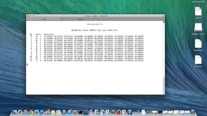207x116 pixels.
Task: Launch Google Chrome from the Dock
Action: tap(31, 112)
